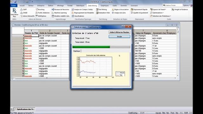Open Règles d'Association

tap(120, 9)
